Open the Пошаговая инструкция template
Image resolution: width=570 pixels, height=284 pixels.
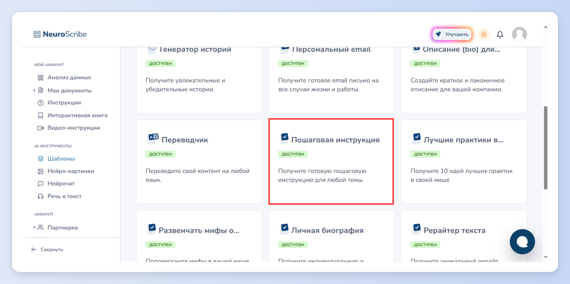331,161
